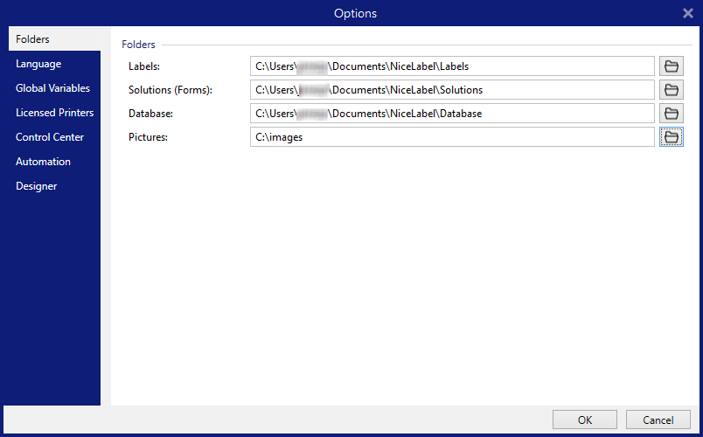Click the Pictures folder browse icon
Viewport: 703px width, 437px height.
671,137
